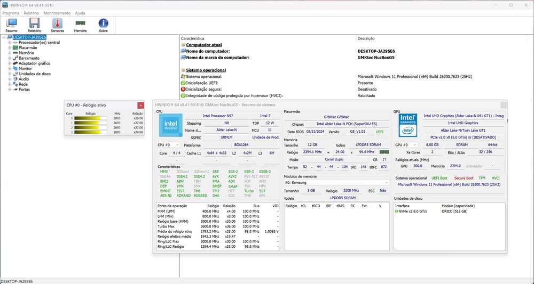Open the Sobre info icon
Image resolution: width=534 pixels, height=284 pixels.
[103, 24]
